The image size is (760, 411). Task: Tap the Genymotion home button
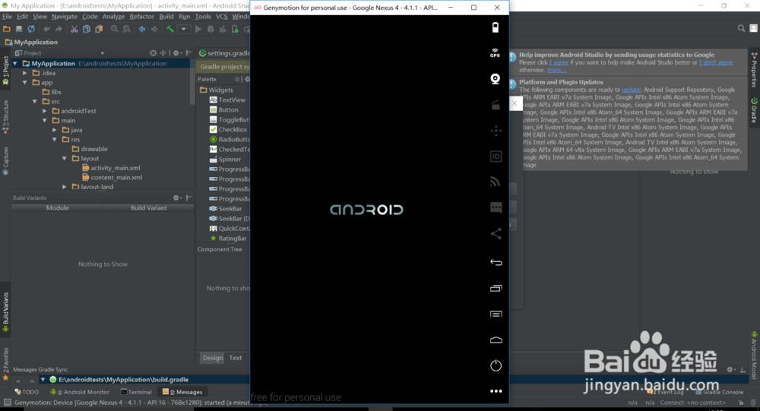(x=496, y=340)
